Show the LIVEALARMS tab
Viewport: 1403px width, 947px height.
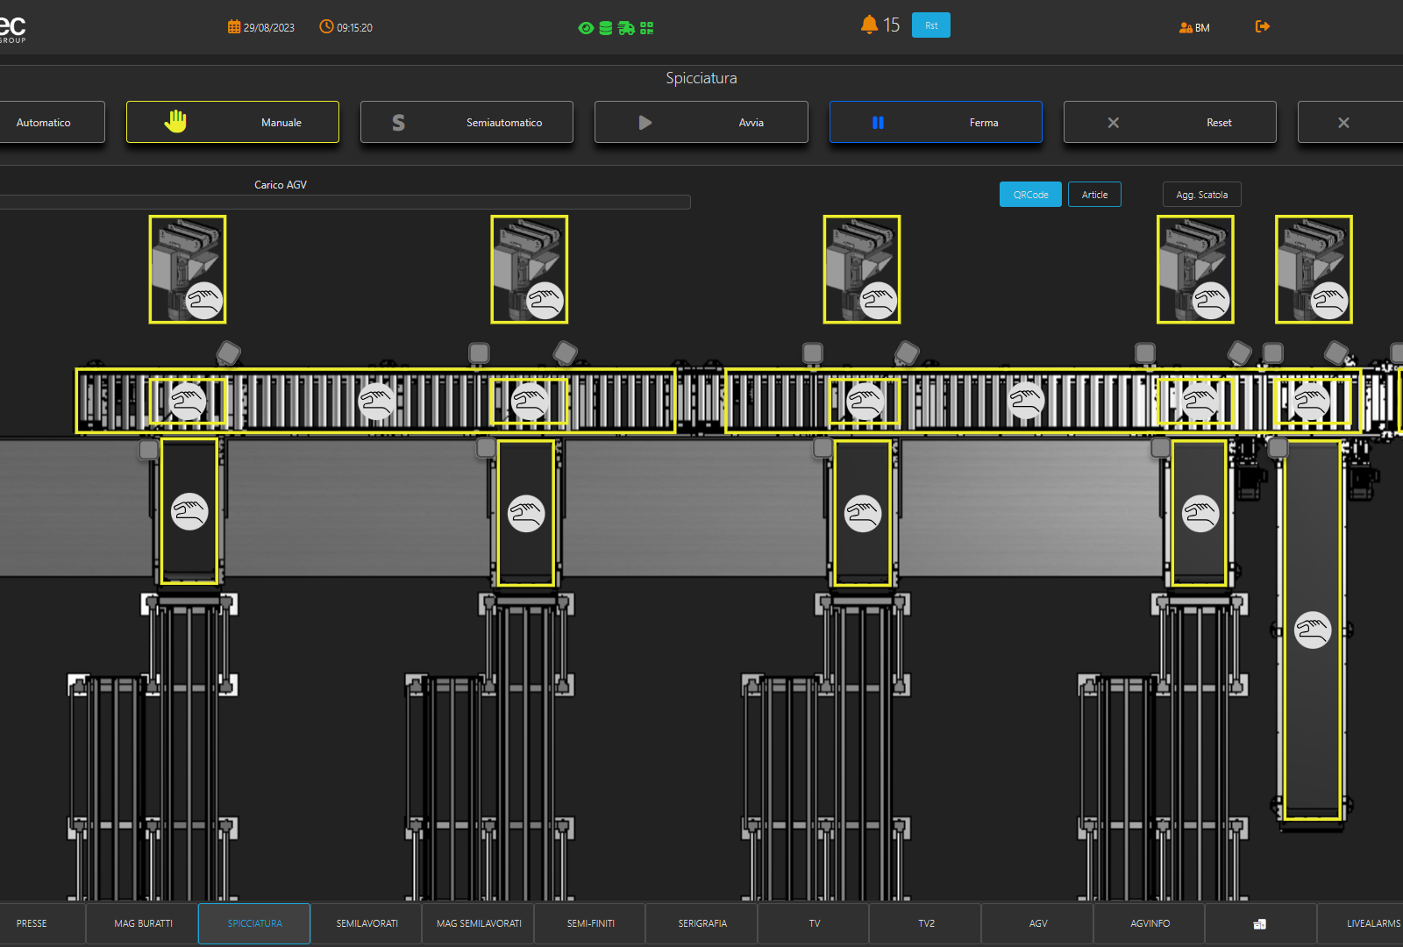(x=1361, y=923)
